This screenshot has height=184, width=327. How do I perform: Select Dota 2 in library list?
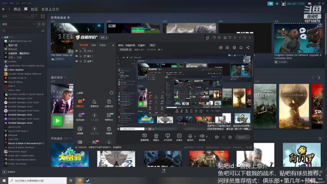[12, 86]
